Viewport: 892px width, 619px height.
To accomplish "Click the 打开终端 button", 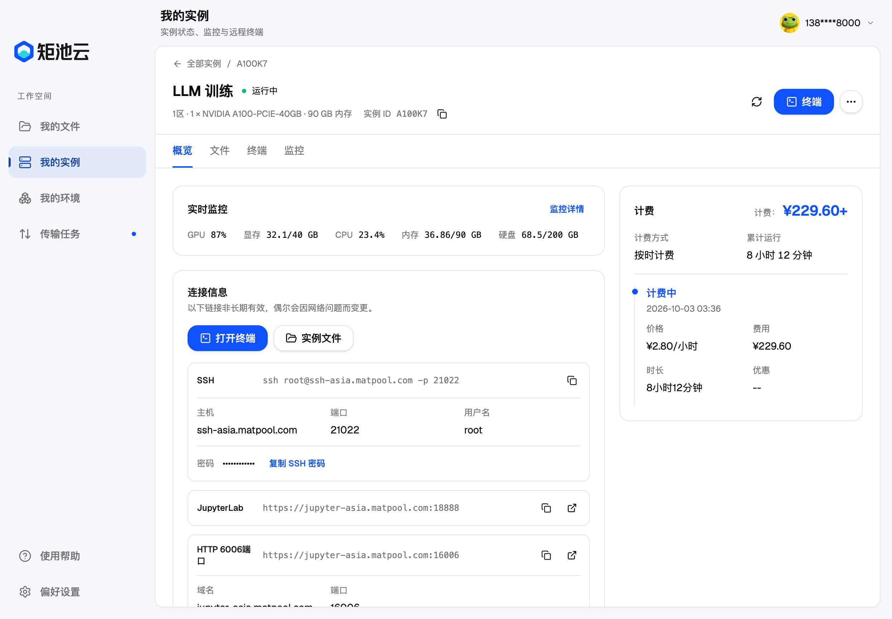I will point(227,338).
